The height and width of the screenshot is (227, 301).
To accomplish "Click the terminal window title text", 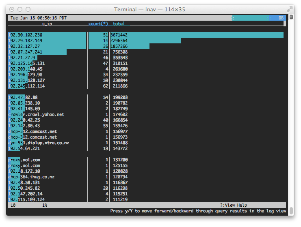I will point(149,9).
